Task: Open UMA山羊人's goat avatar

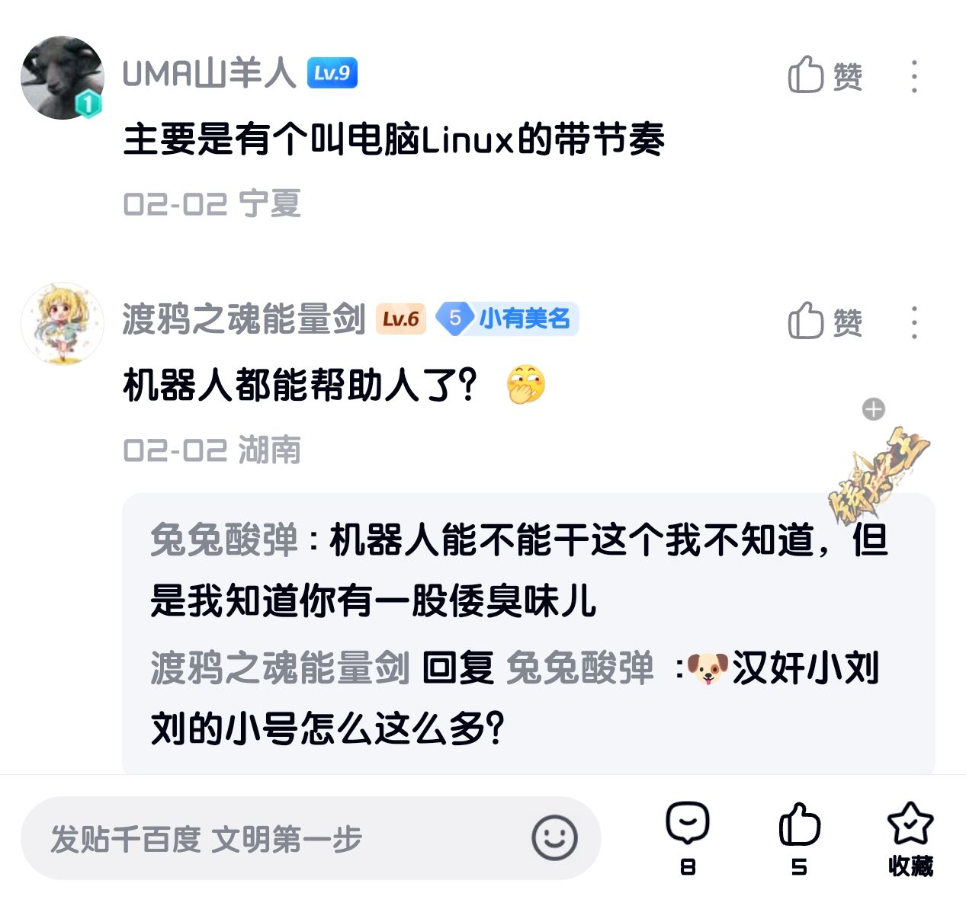Action: pyautogui.click(x=62, y=77)
